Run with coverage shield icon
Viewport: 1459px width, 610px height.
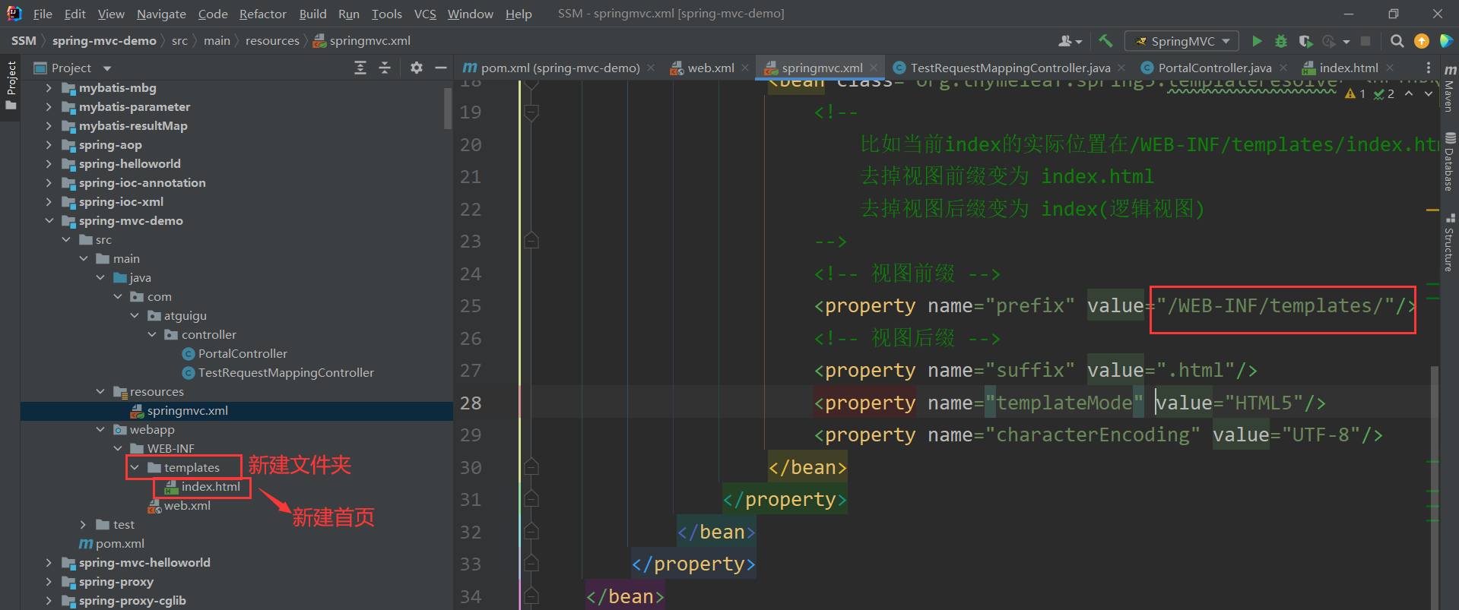tap(1305, 41)
